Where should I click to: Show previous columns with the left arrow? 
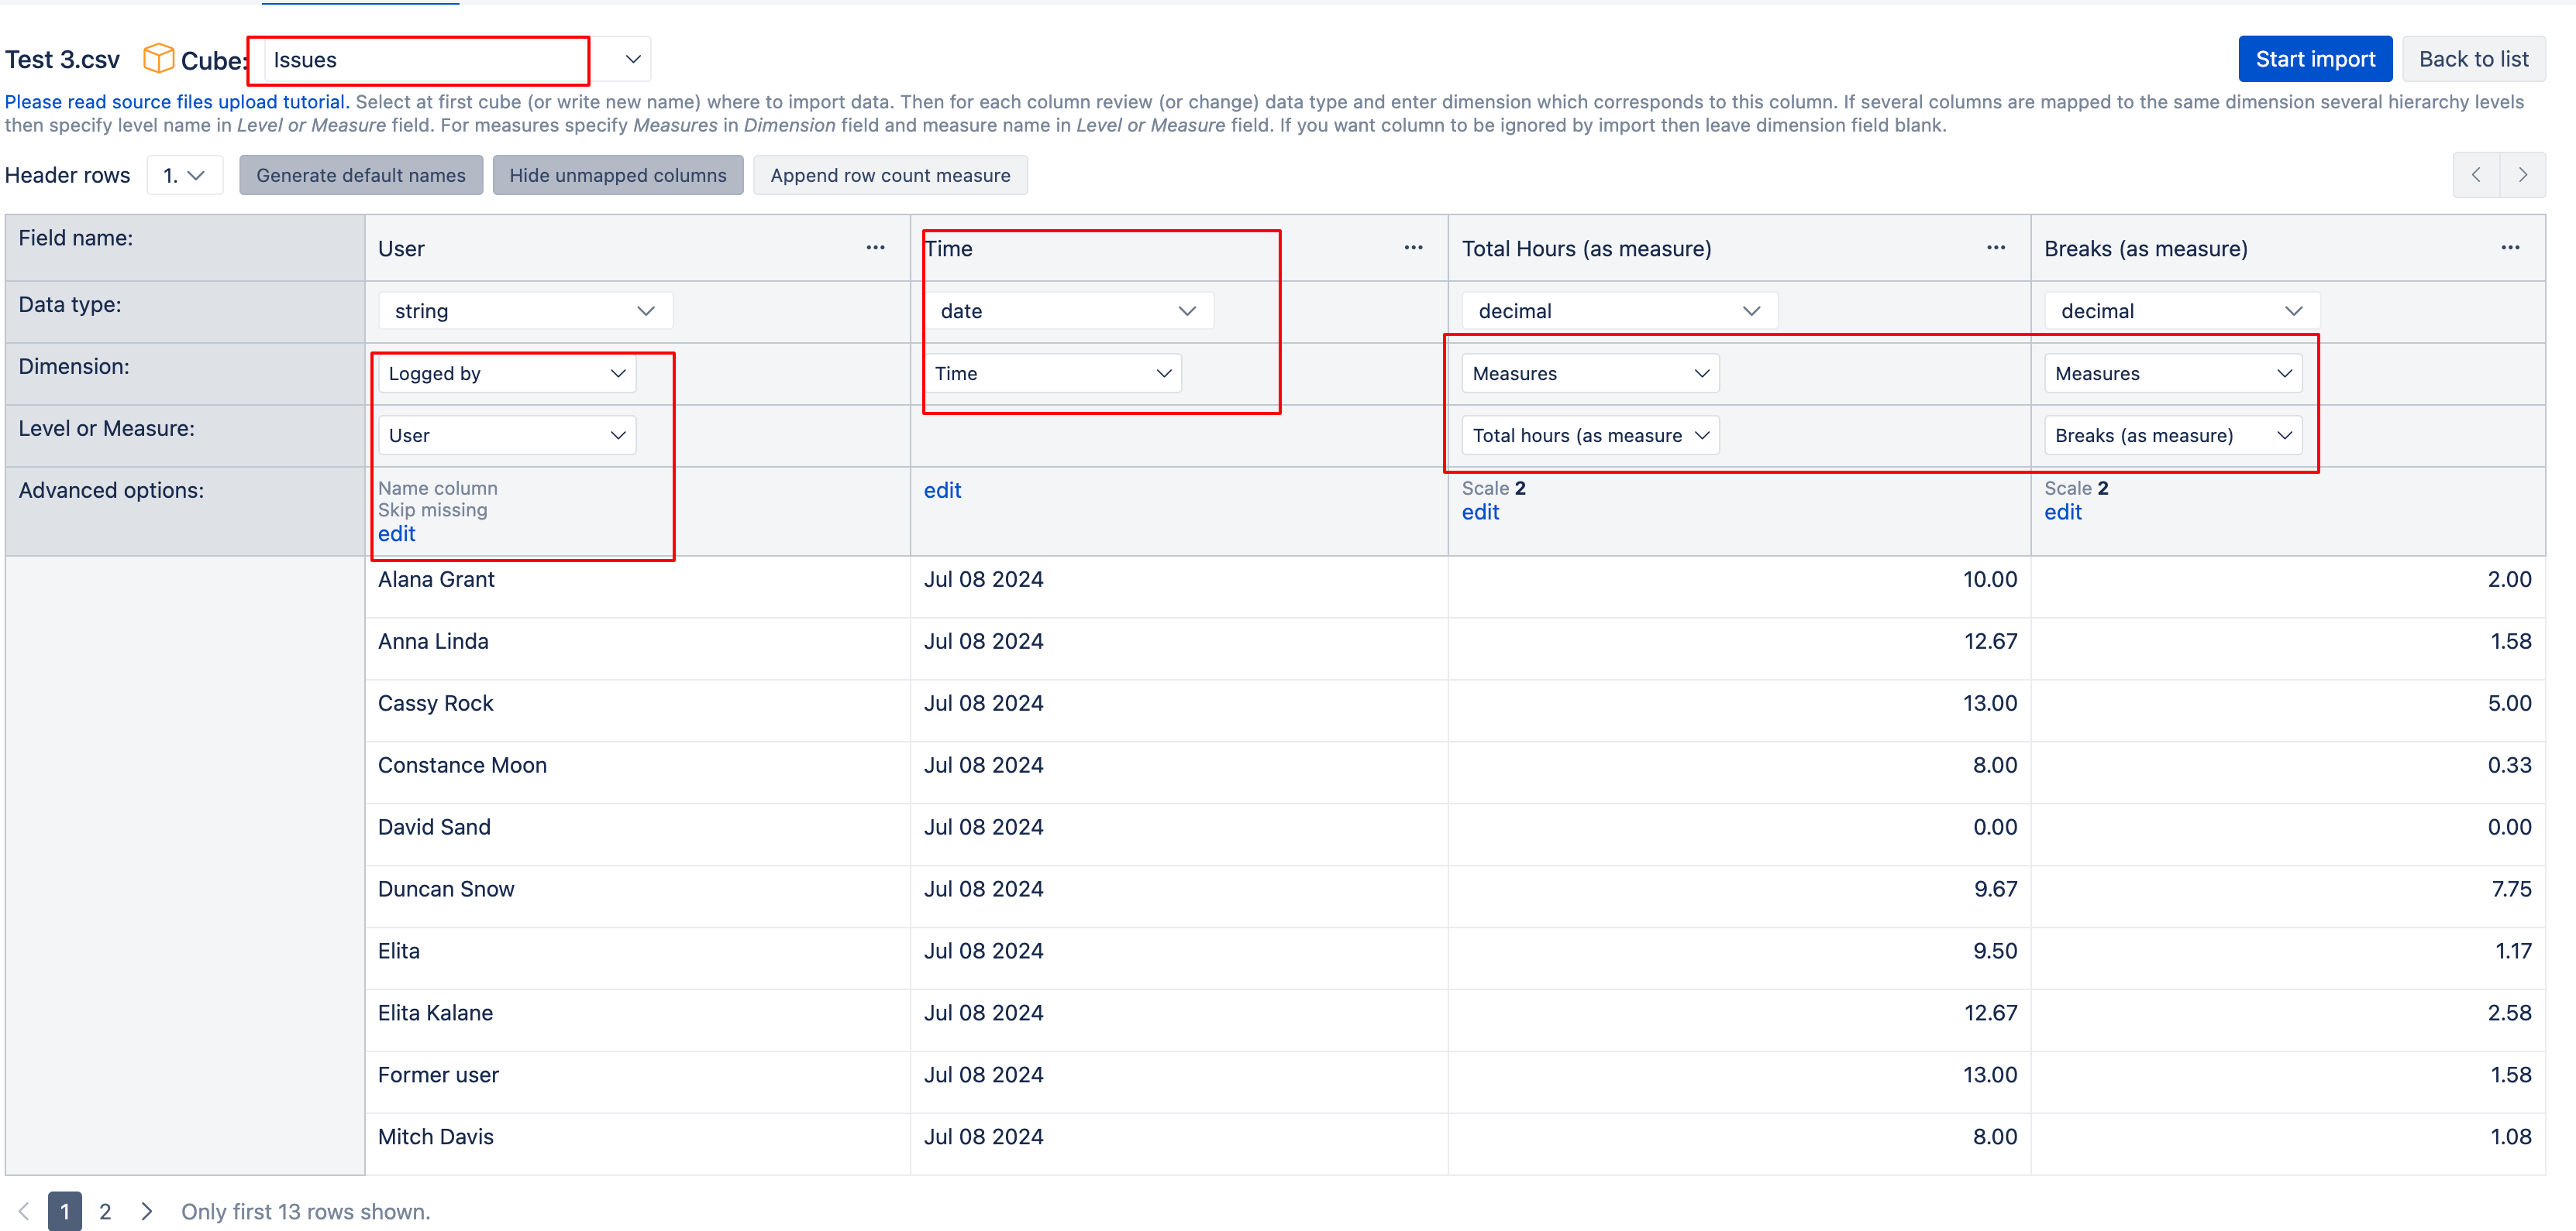pyautogui.click(x=2476, y=175)
